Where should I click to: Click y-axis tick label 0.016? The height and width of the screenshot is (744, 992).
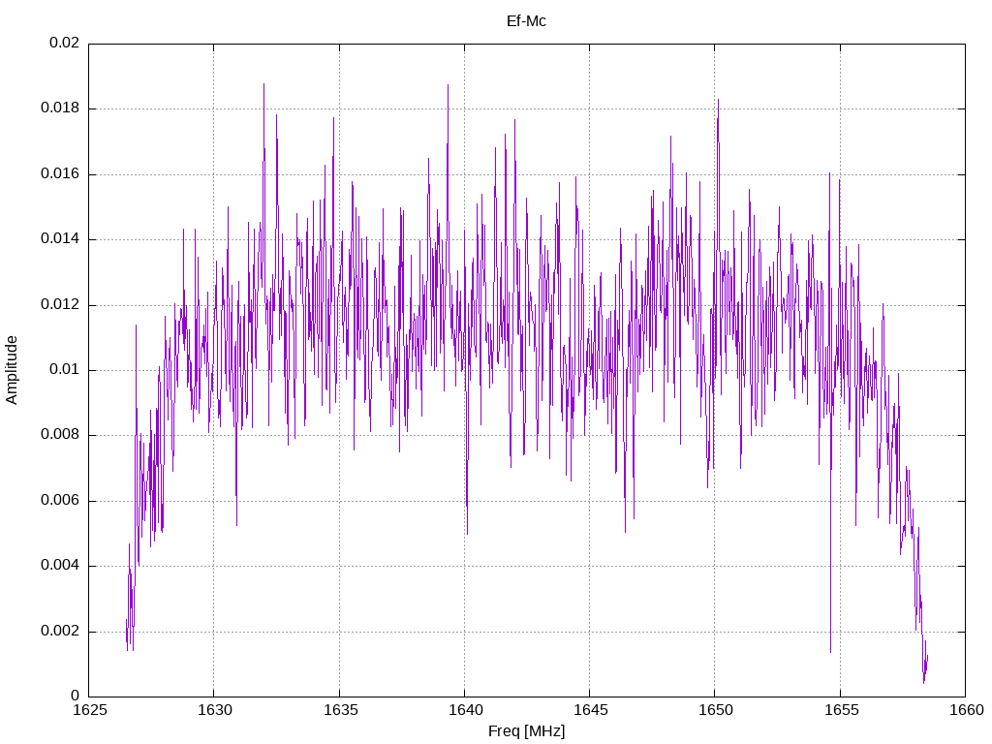click(x=60, y=174)
